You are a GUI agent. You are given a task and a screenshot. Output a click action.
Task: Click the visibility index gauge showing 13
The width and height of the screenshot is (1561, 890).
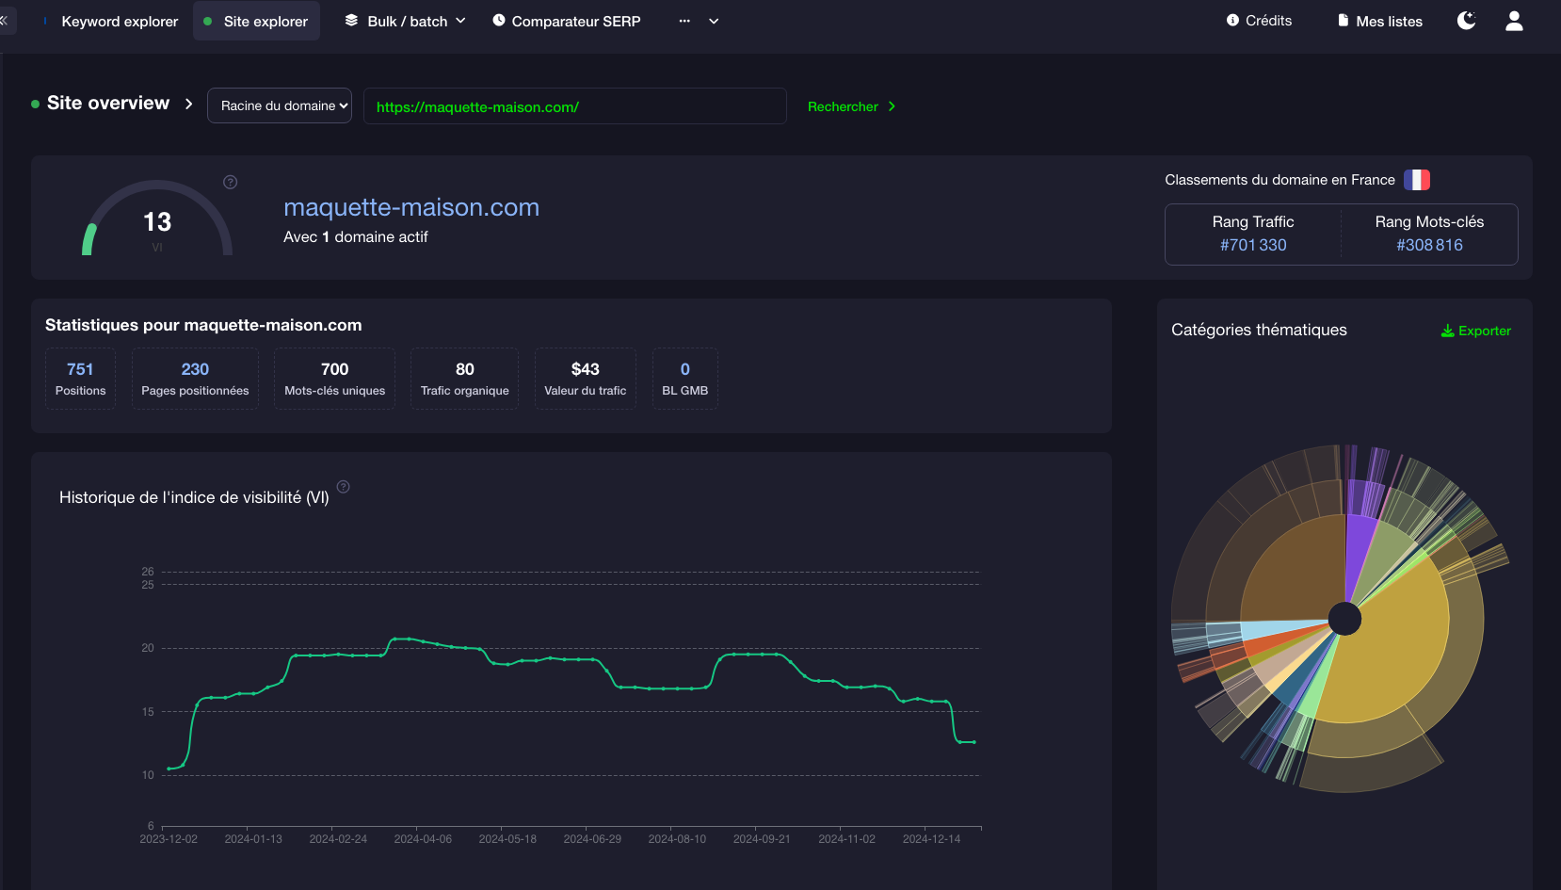coord(157,219)
